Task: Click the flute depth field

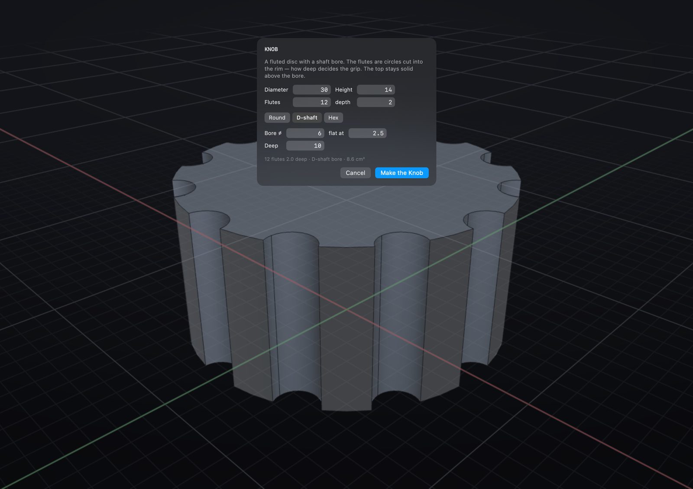Action: point(376,103)
